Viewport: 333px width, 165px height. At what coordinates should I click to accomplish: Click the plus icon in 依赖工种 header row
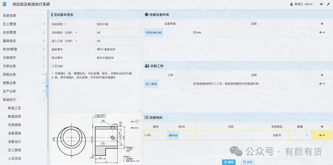pos(322,75)
